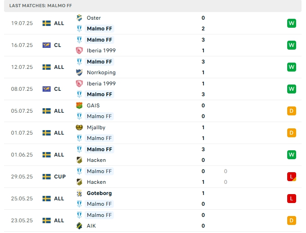Viewport: 306px width, 233px height.
Task: Click the AIK team crest icon
Action: point(80,226)
